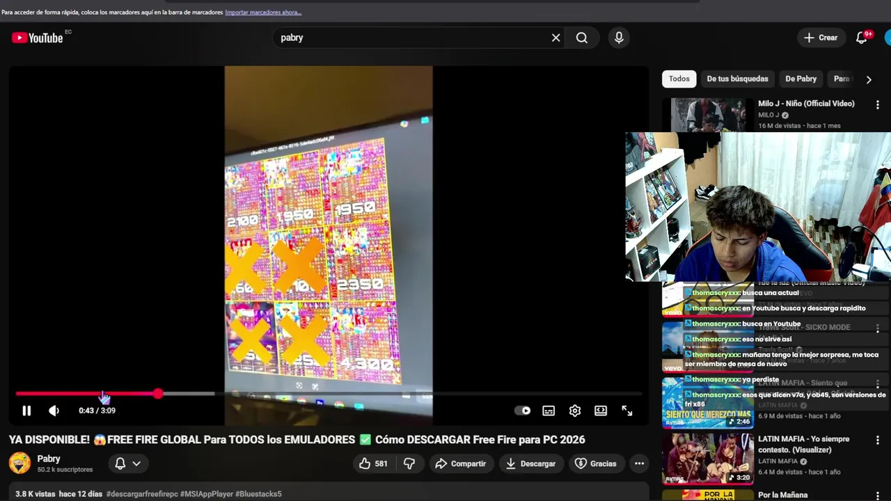Click the video title text
This screenshot has height=501, width=891.
[x=297, y=440]
